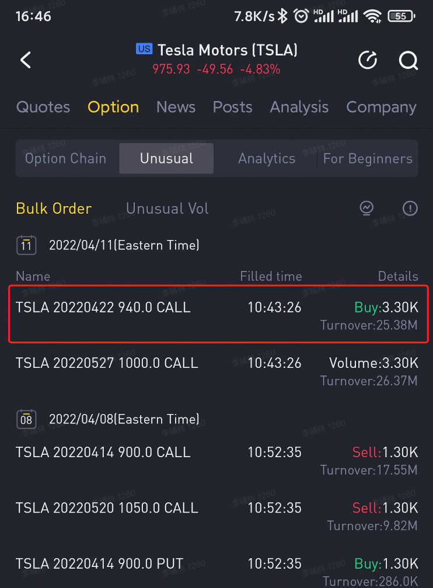
Task: Tap the lightbulb chart icon
Action: point(367,208)
